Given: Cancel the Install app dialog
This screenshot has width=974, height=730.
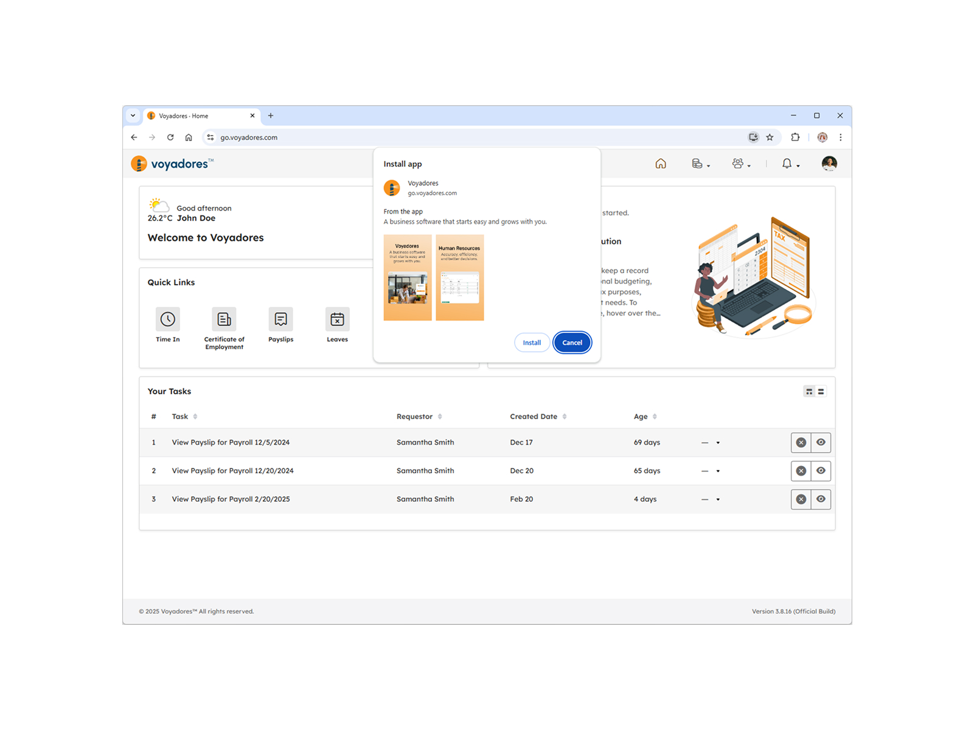Looking at the screenshot, I should click(x=572, y=342).
